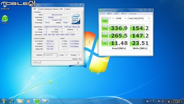184x104 pixels.
Task: Open Windows Media Player from taskbar
Action: pos(28,101)
